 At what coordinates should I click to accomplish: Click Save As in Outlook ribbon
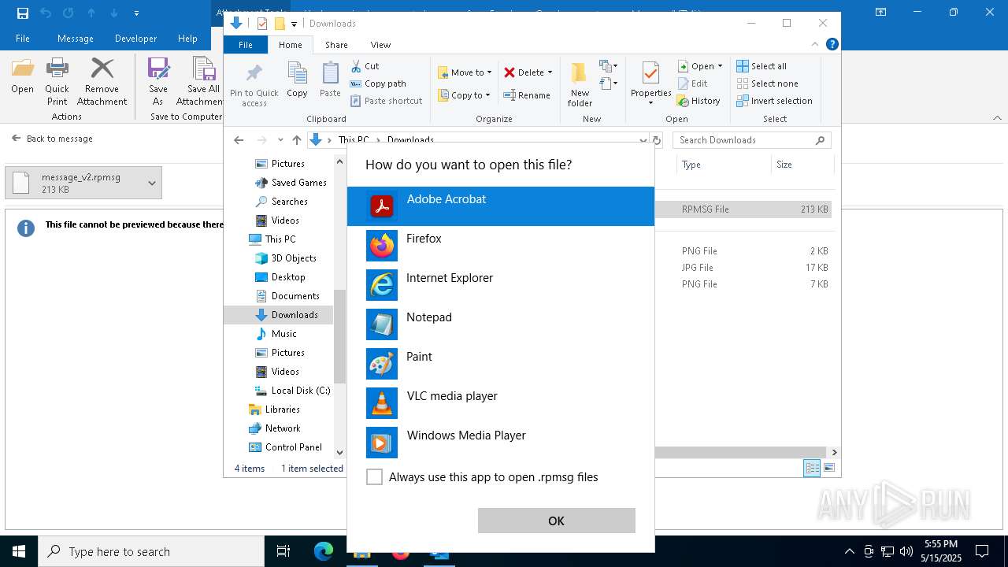tap(158, 82)
